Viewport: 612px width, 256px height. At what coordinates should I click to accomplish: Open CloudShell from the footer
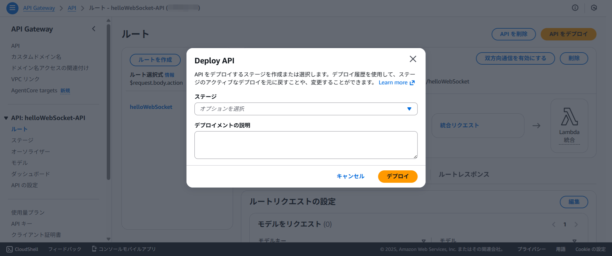pyautogui.click(x=22, y=249)
